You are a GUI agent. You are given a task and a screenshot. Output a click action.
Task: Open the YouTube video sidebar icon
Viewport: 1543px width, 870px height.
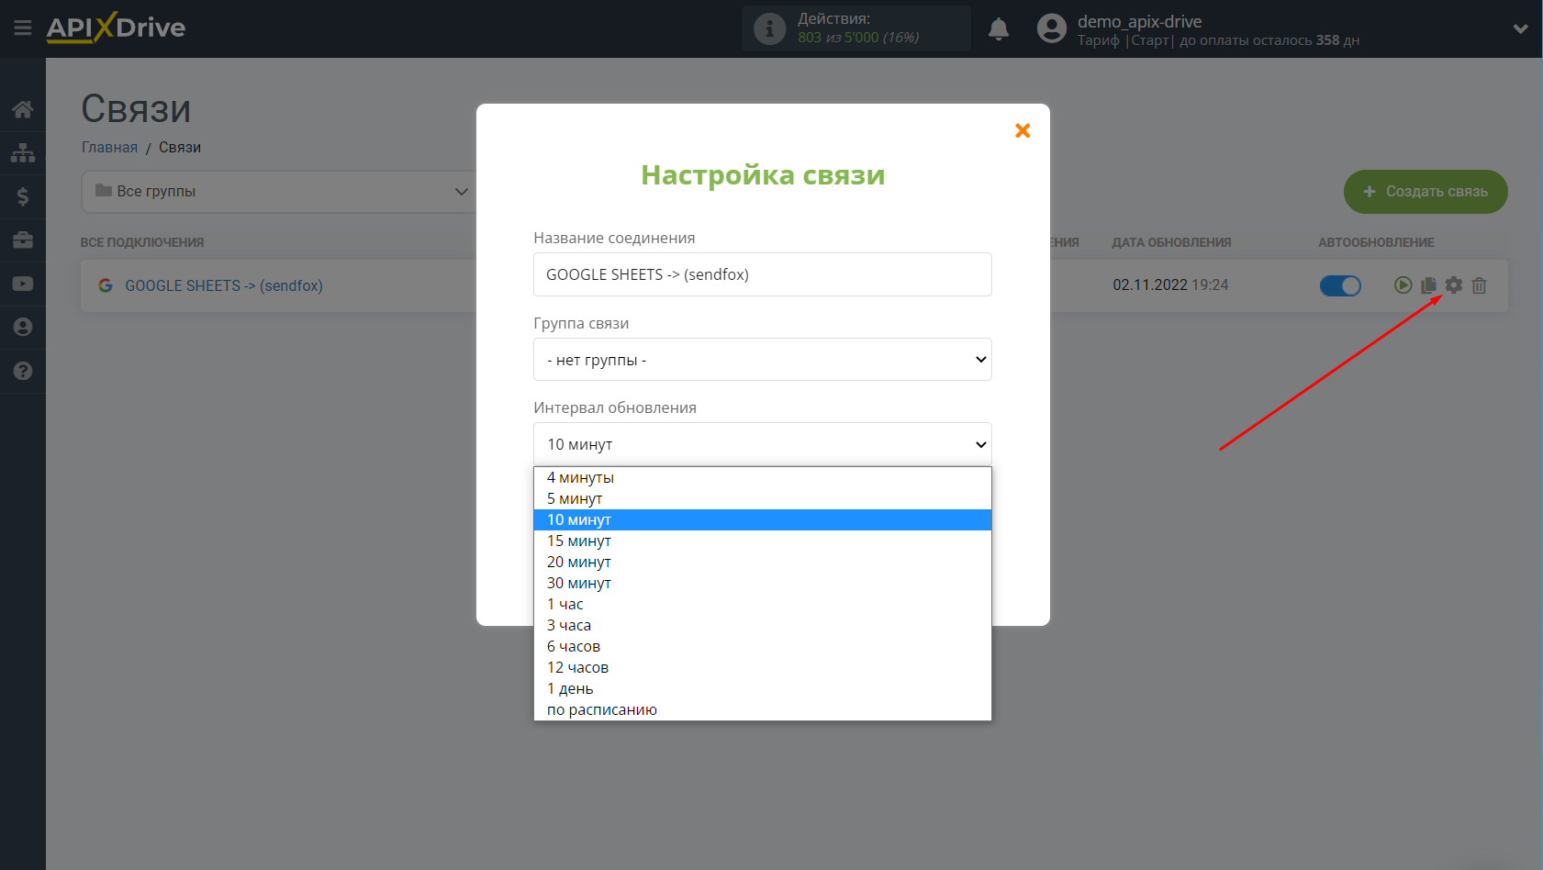(x=23, y=284)
